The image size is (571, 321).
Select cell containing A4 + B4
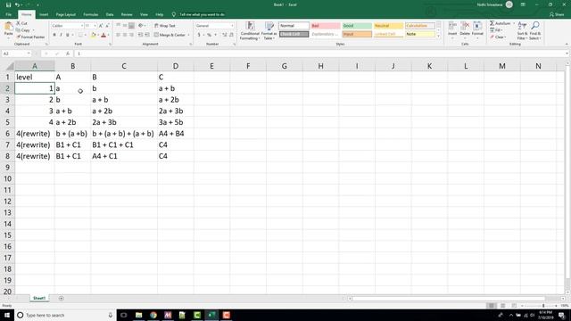(176, 134)
